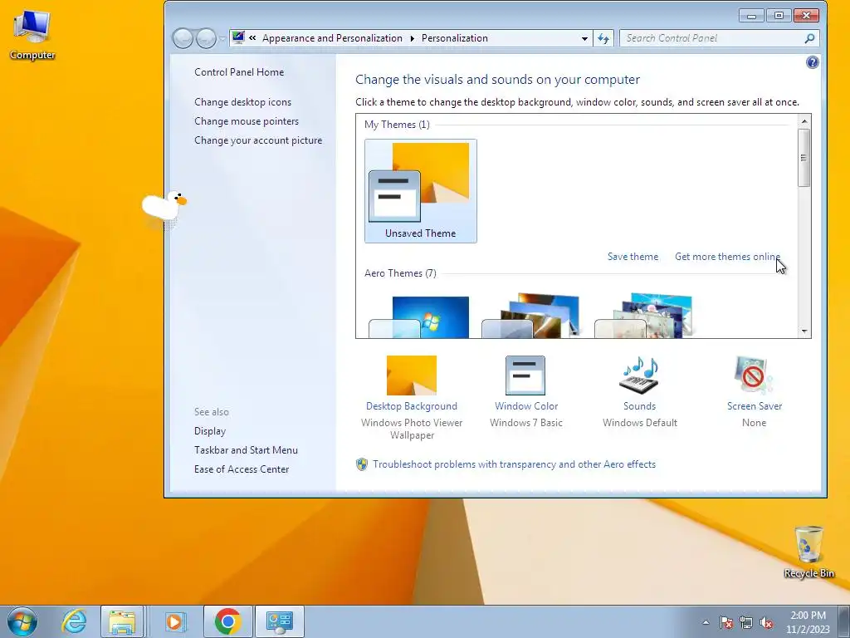Select the Architecture Aero theme thumbnail
This screenshot has height=638, width=850.
coord(530,316)
